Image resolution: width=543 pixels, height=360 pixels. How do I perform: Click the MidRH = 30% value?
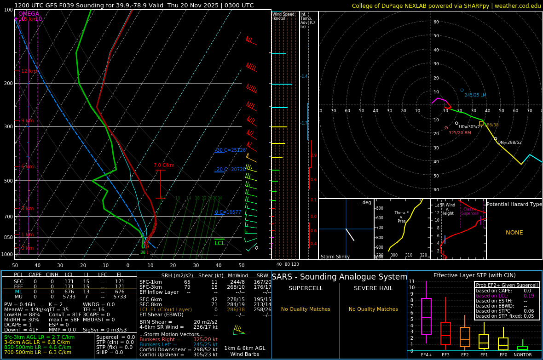(x=22, y=320)
